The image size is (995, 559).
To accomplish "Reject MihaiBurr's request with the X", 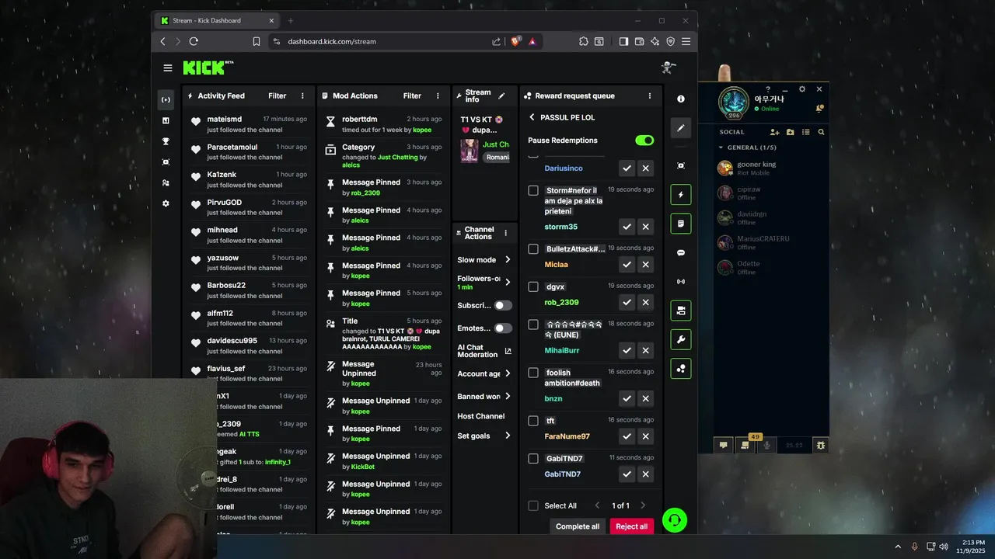I will coord(645,350).
